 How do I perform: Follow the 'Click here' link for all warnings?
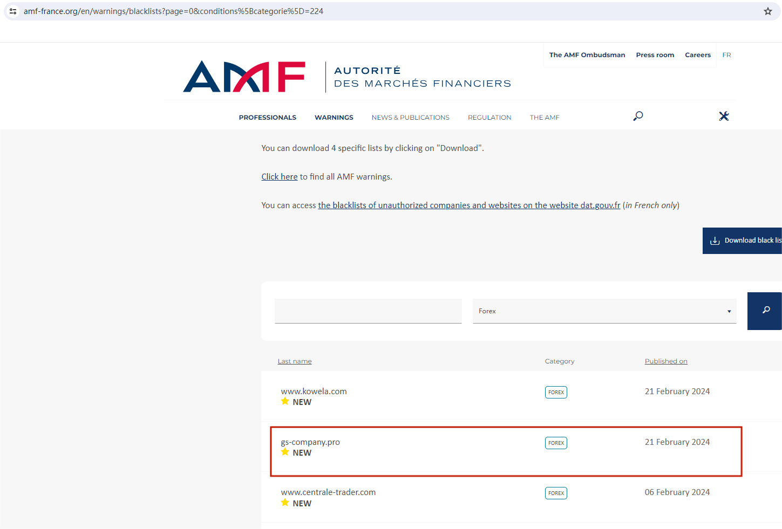point(280,177)
